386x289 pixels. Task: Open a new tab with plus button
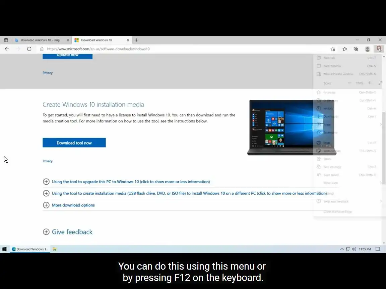[x=137, y=40]
